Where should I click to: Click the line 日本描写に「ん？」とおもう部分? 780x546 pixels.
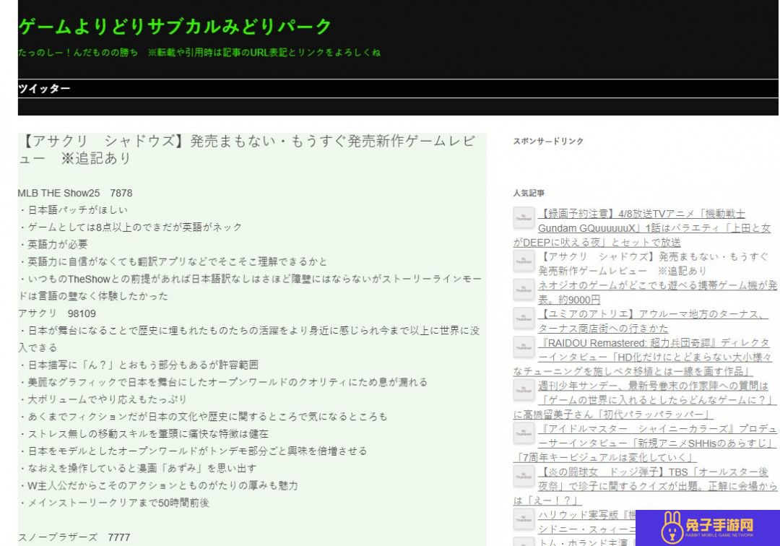click(138, 365)
